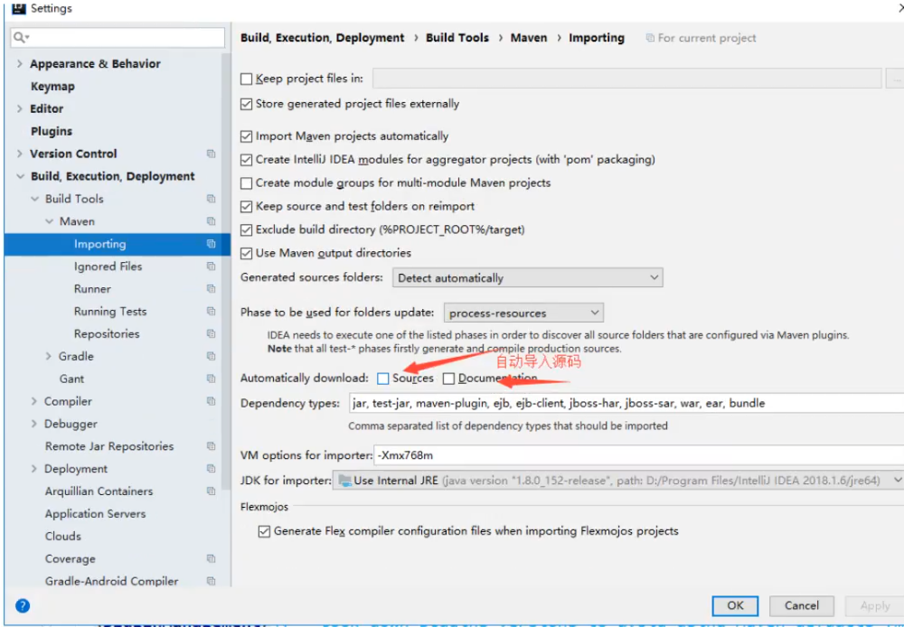Toggle Use Maven output directories

pyautogui.click(x=246, y=253)
